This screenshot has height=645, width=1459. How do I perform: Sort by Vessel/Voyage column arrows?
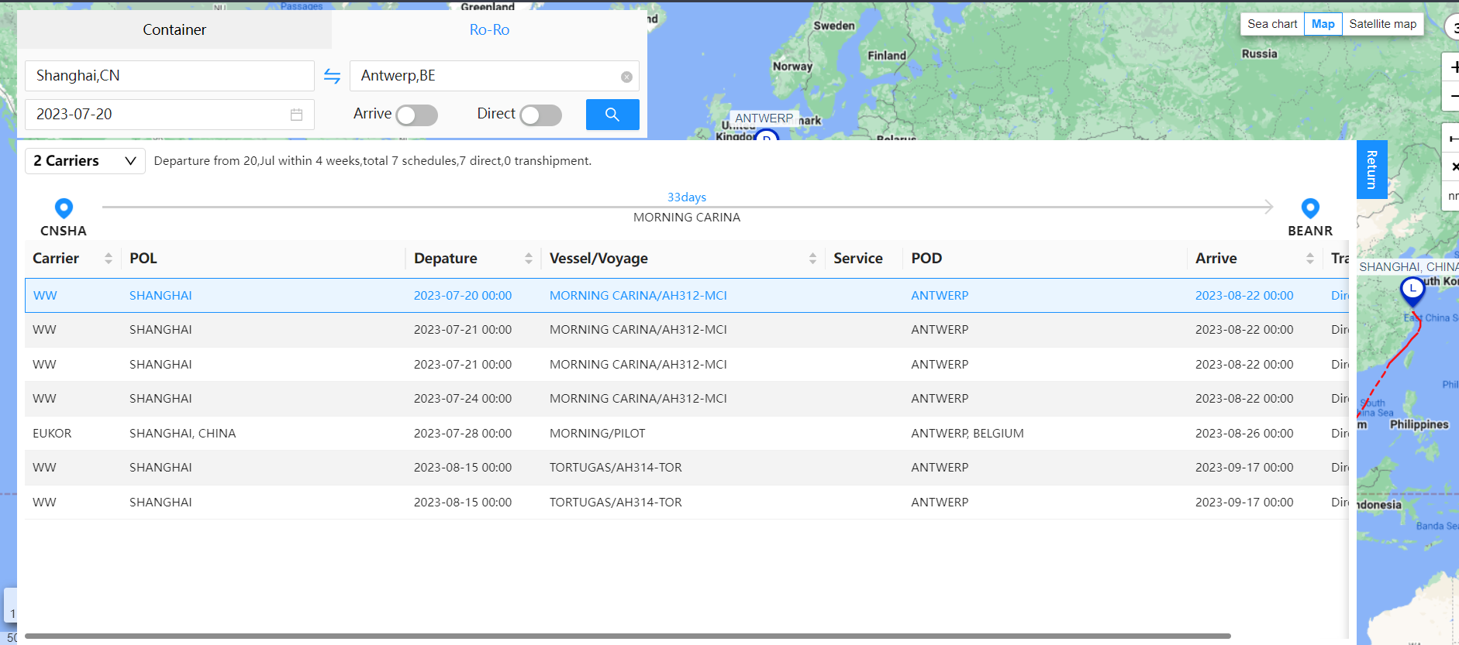(812, 259)
